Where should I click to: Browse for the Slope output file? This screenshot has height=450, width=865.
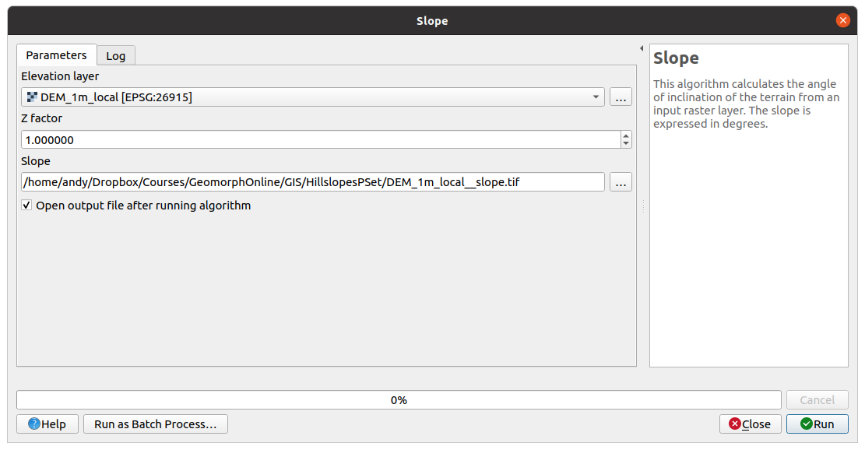pos(621,182)
